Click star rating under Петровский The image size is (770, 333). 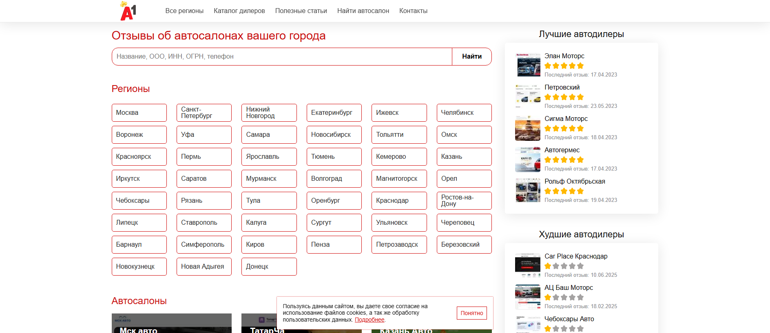[x=564, y=97]
